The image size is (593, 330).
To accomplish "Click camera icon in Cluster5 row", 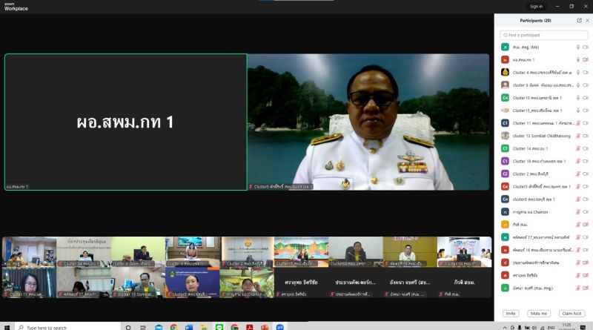I will coord(586,187).
